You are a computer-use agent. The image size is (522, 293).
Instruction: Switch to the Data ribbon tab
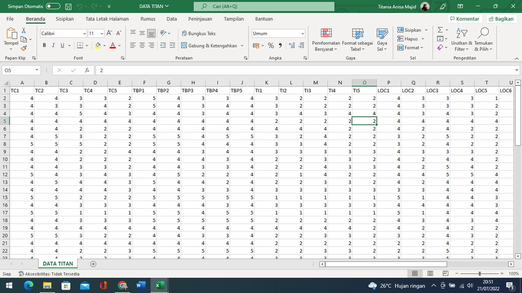[x=171, y=19]
